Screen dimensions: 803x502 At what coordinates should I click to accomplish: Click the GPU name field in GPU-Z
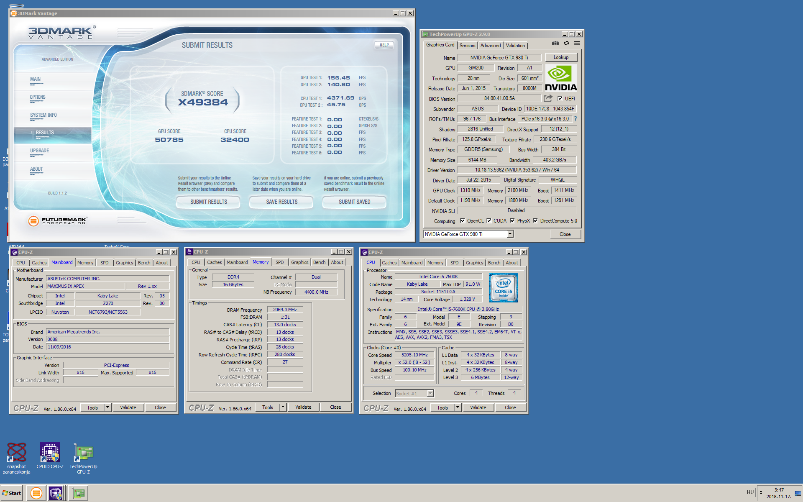(x=499, y=58)
